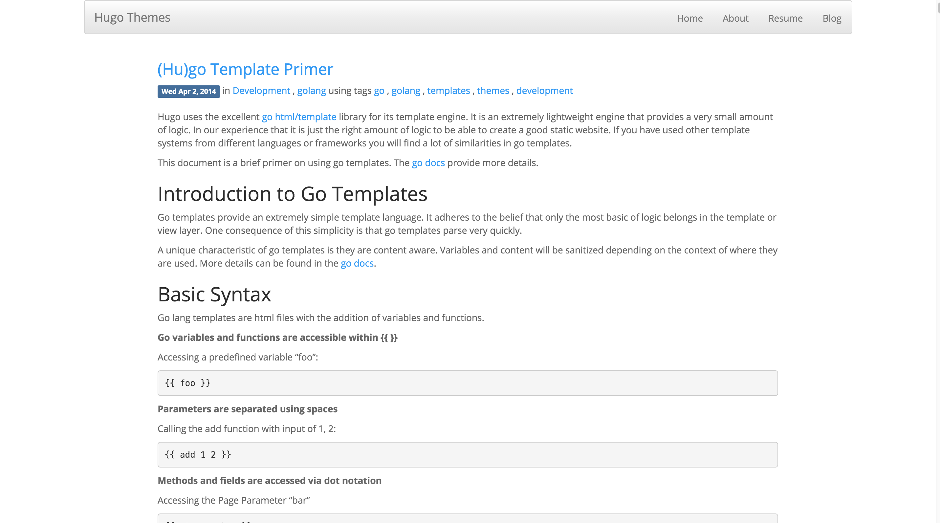Open the (Hu)go Template Primer title link
940x523 pixels.
[245, 69]
